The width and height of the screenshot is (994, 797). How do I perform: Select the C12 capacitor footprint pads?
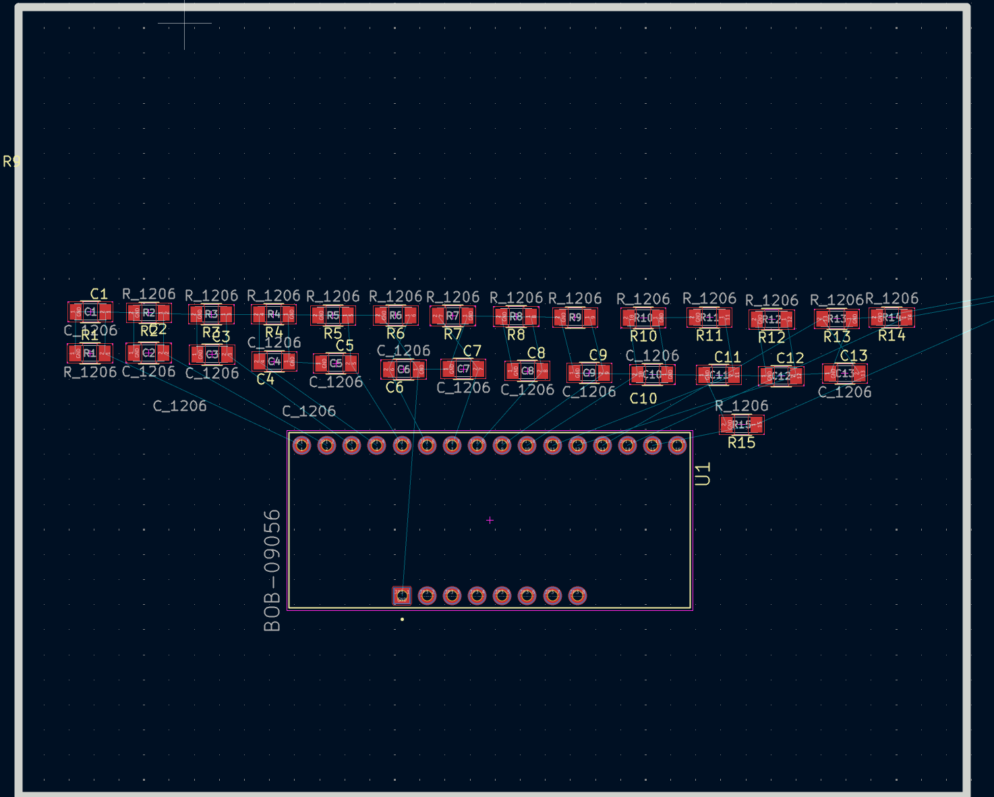coord(781,376)
